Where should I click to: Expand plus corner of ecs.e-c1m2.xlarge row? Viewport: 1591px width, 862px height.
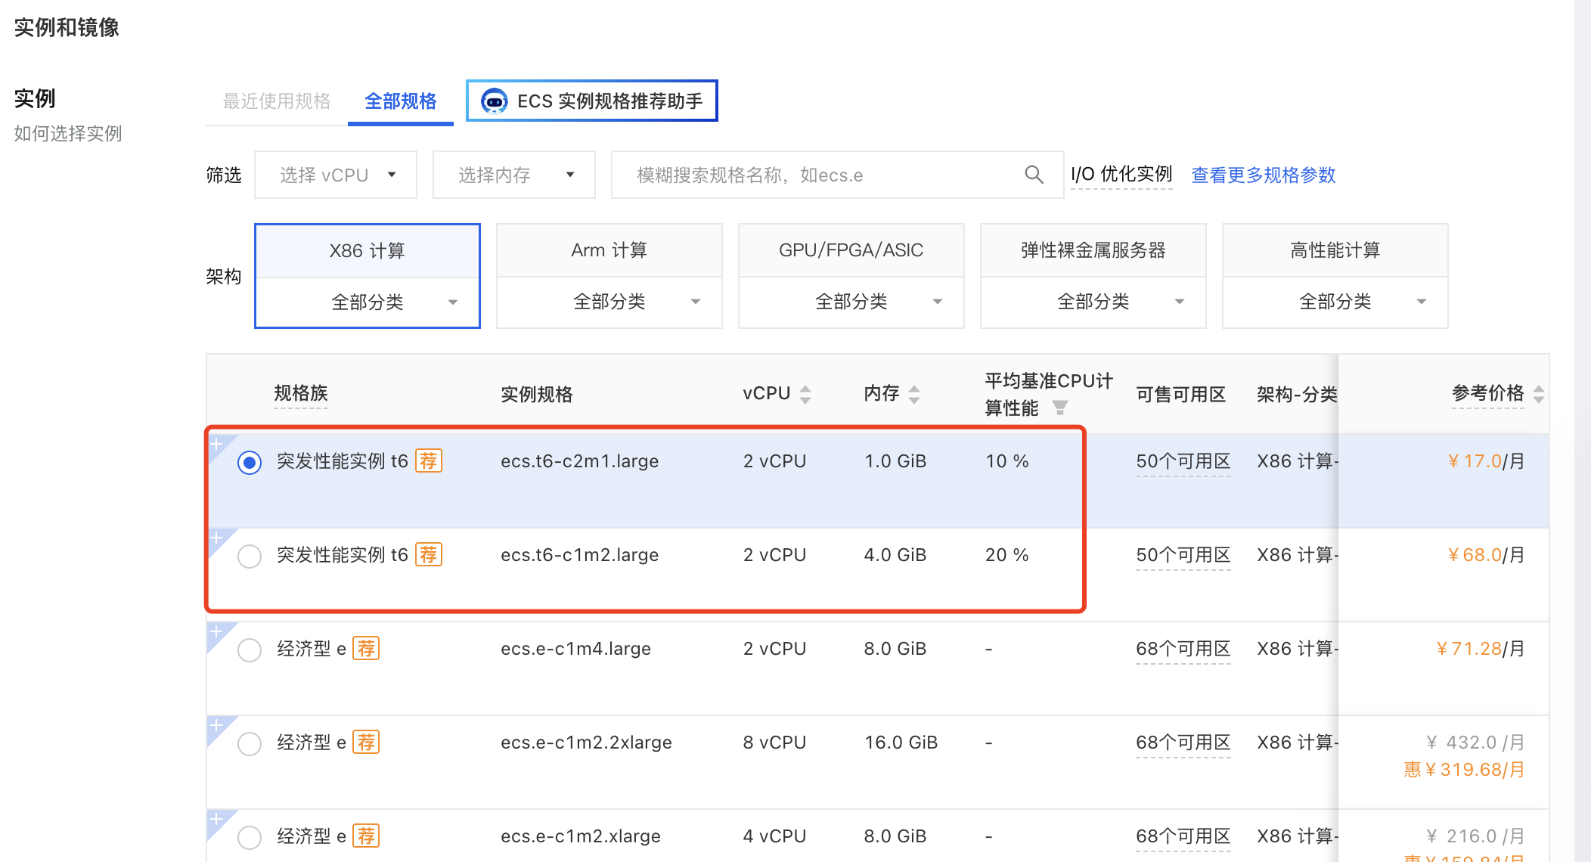[216, 819]
